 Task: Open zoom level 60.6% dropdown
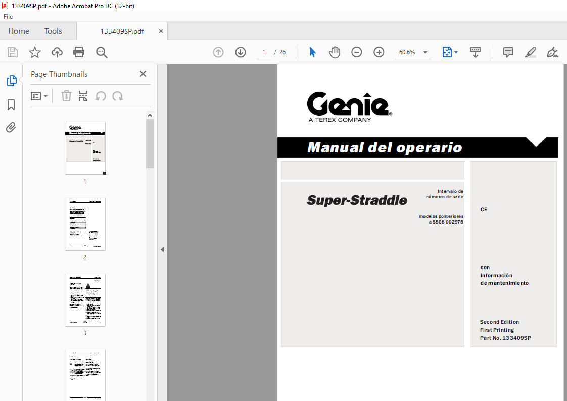click(426, 52)
